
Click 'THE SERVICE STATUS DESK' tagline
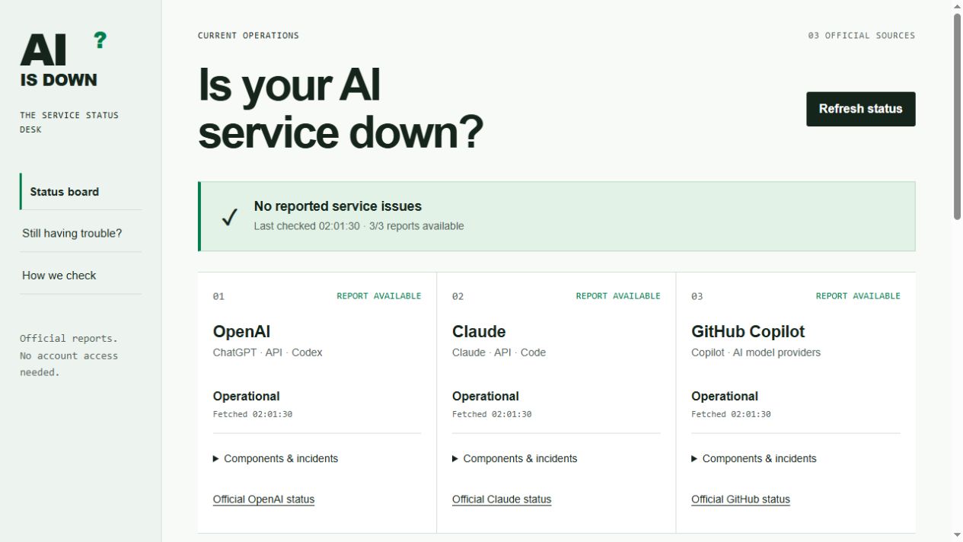pyautogui.click(x=69, y=123)
